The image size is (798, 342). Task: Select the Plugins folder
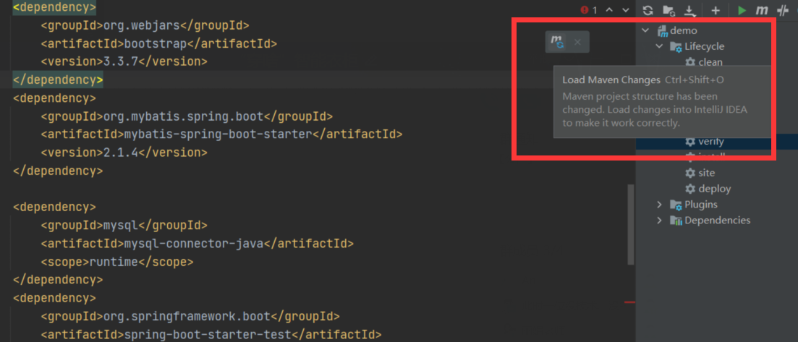(701, 205)
